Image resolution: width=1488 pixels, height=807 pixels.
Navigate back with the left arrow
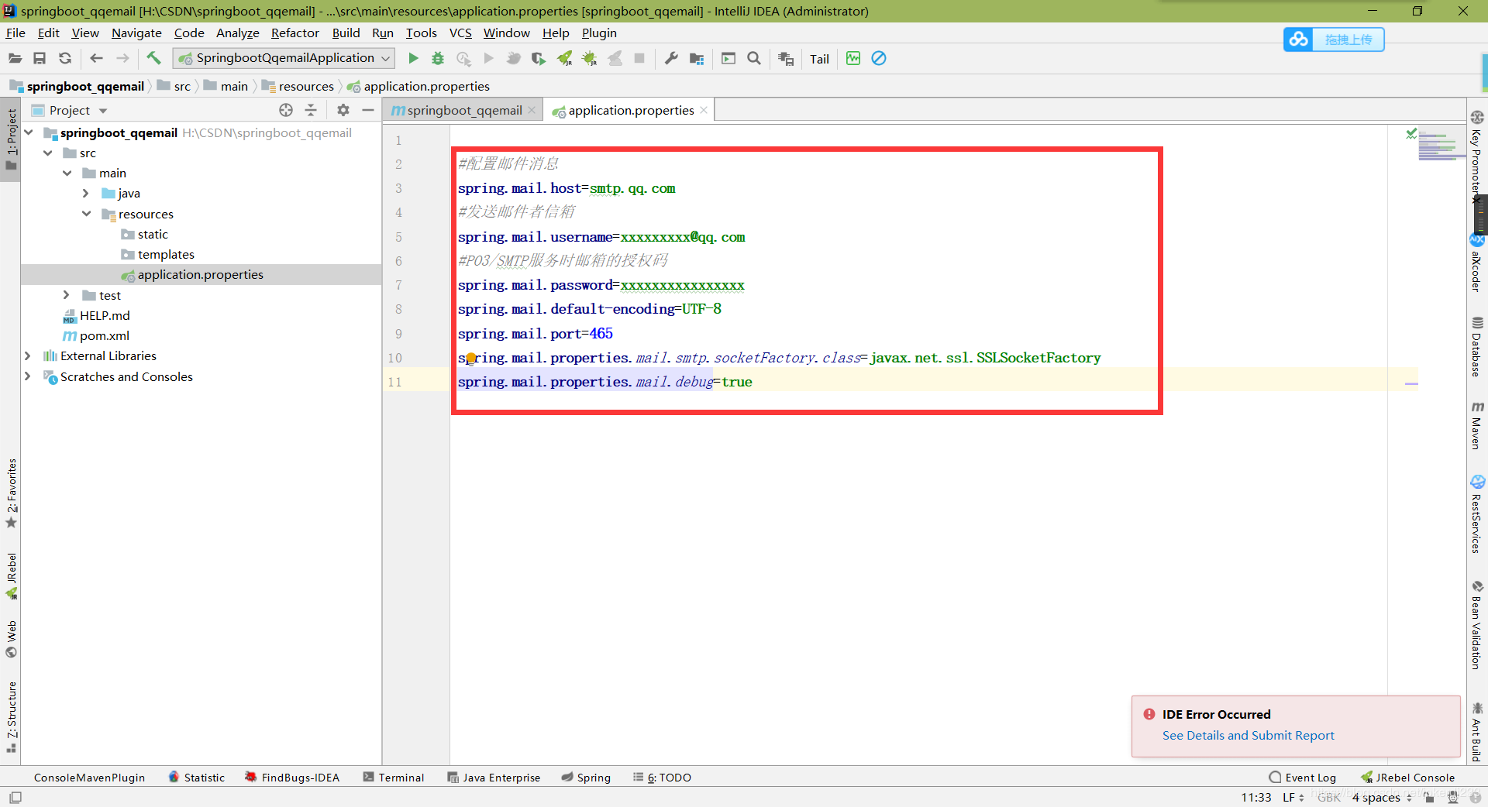tap(97, 59)
